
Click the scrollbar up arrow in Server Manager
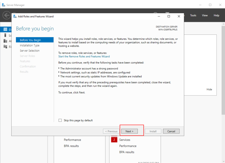(223, 24)
